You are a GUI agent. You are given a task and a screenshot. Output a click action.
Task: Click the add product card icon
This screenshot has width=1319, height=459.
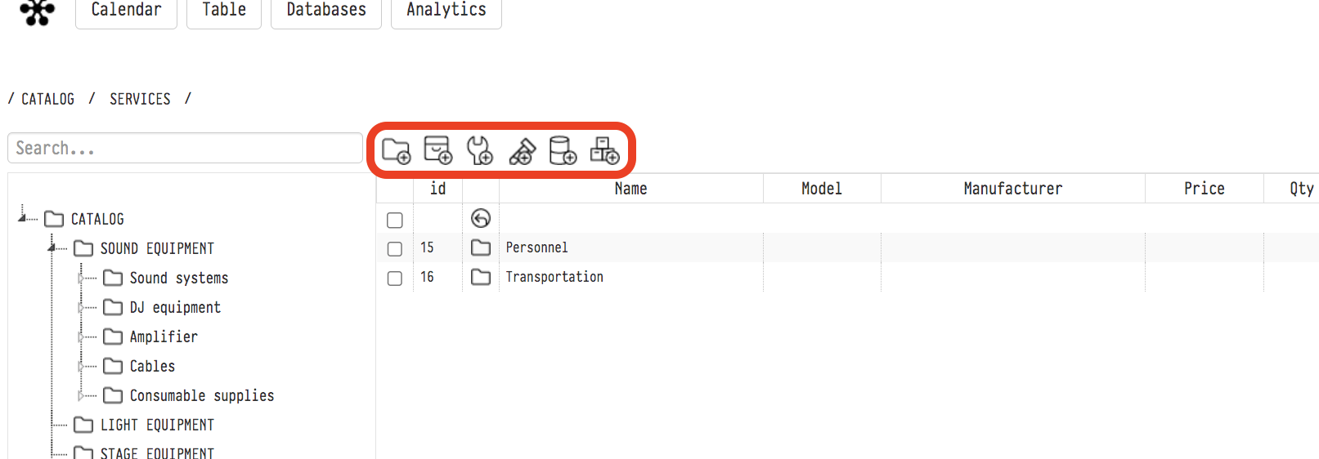coord(437,151)
